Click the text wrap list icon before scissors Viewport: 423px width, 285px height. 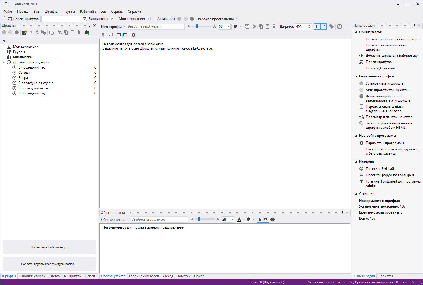pyautogui.click(x=247, y=26)
